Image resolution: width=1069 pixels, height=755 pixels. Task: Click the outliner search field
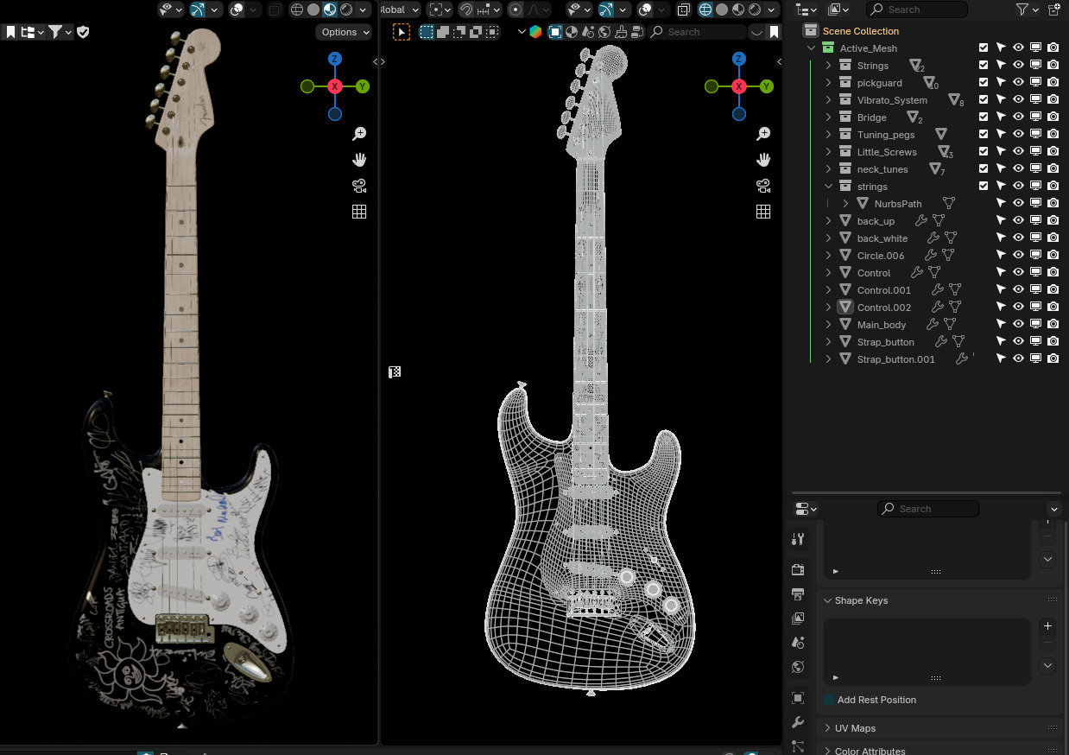click(917, 10)
